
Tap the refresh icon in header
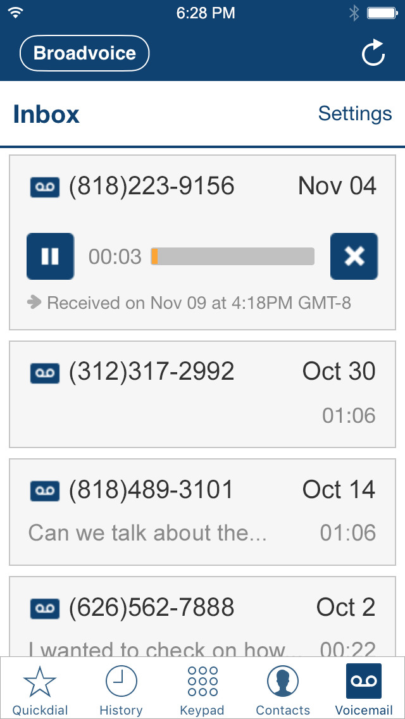click(373, 53)
